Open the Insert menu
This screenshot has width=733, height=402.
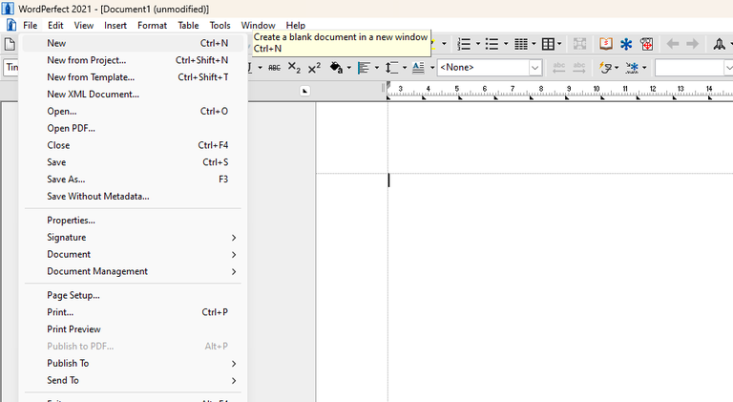pyautogui.click(x=115, y=25)
